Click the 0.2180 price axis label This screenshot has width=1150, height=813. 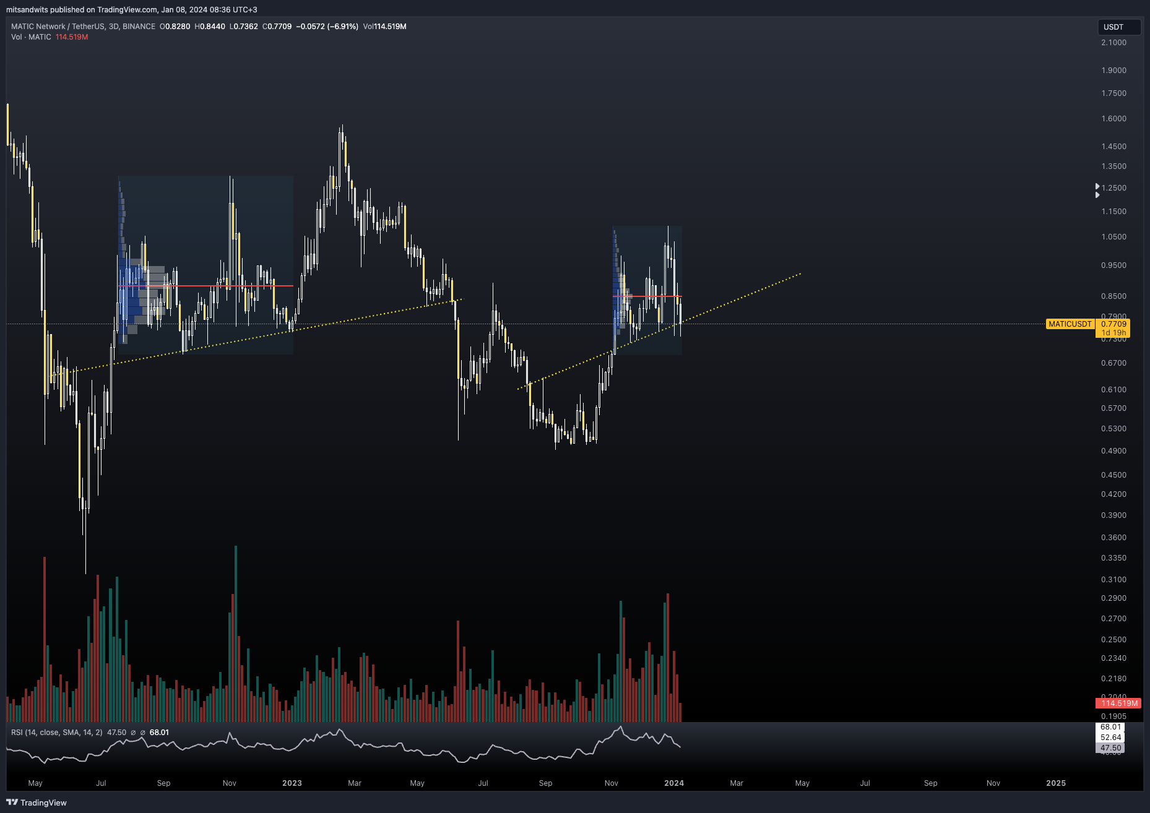click(x=1113, y=679)
